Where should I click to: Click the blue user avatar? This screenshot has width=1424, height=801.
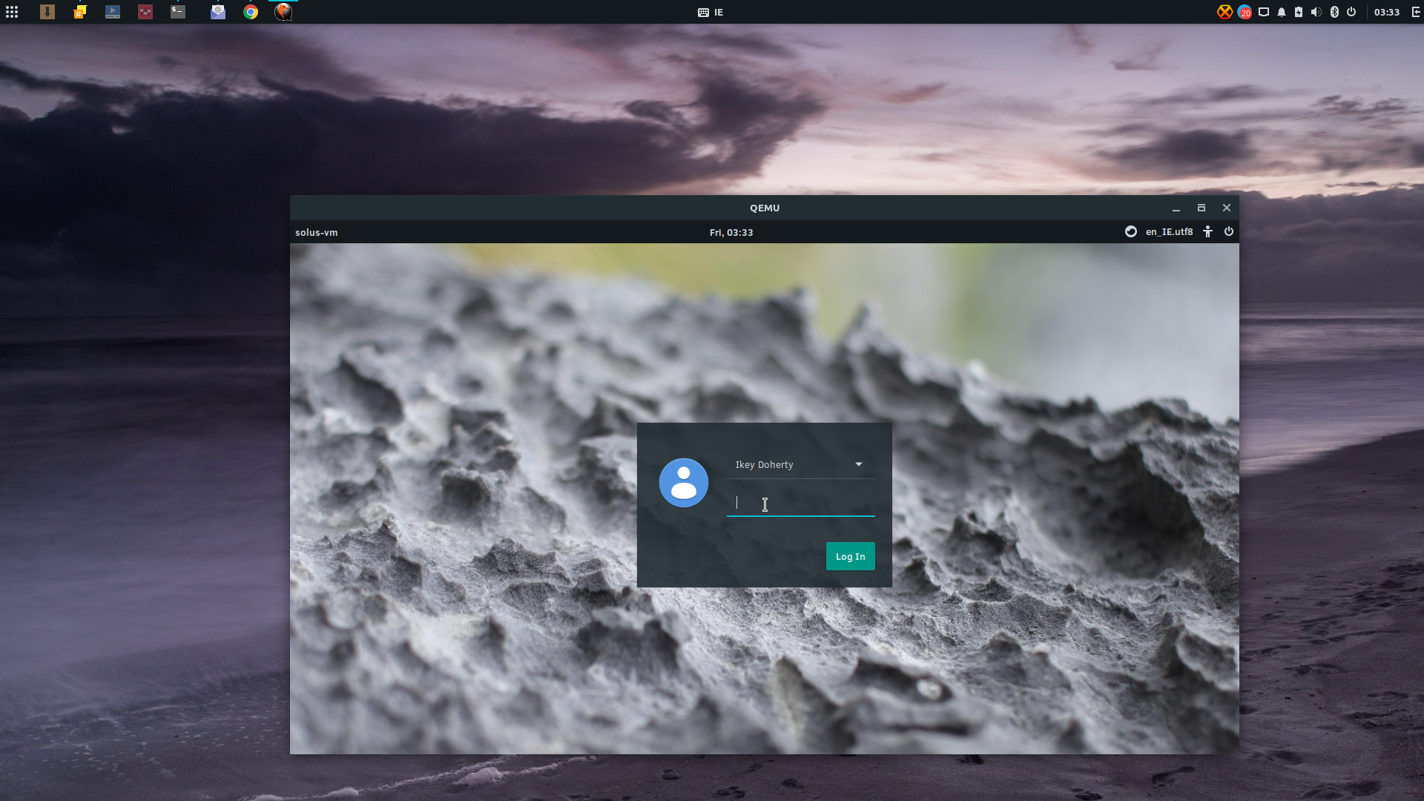pyautogui.click(x=684, y=483)
